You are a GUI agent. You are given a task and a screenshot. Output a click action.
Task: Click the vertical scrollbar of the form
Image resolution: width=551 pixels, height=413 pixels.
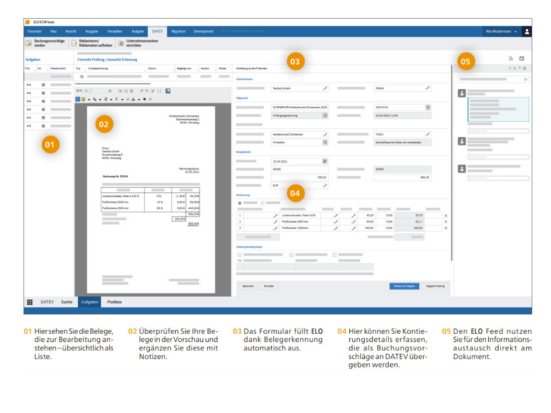[x=452, y=164]
